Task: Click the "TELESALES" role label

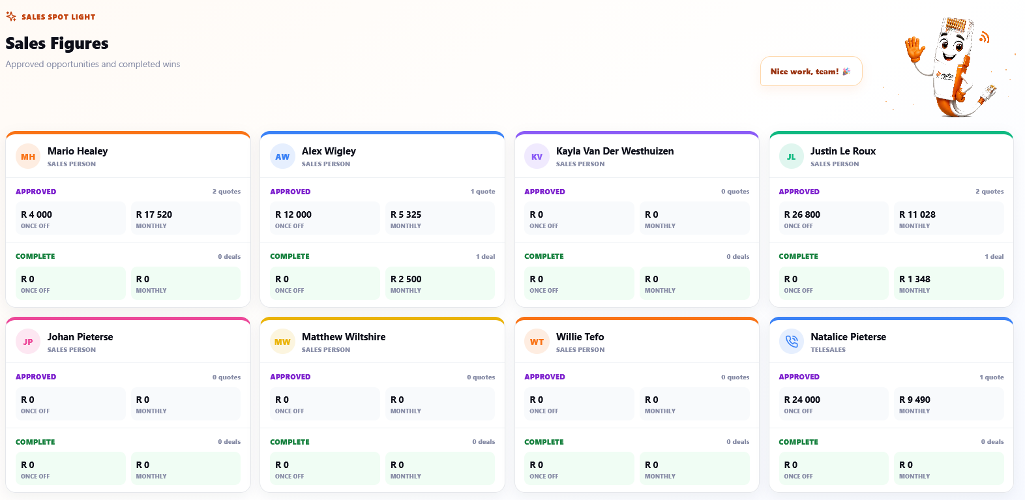Action: (x=828, y=350)
